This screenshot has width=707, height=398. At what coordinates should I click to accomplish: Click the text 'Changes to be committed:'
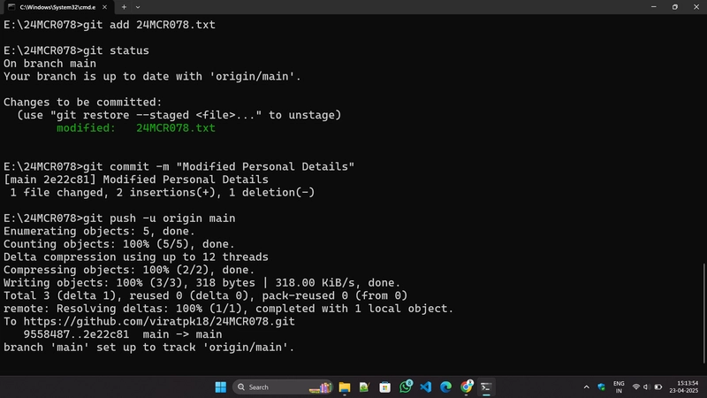coord(82,103)
